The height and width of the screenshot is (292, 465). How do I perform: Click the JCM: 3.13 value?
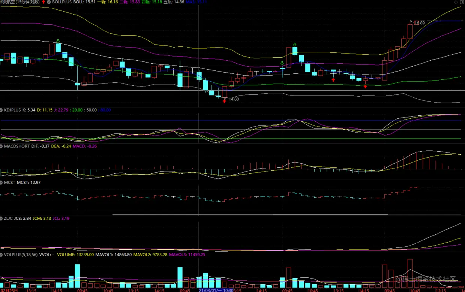[x=42, y=218]
